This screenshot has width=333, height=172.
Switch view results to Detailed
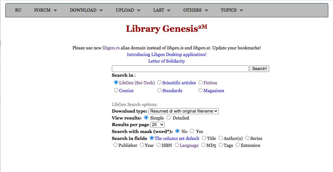[169, 118]
